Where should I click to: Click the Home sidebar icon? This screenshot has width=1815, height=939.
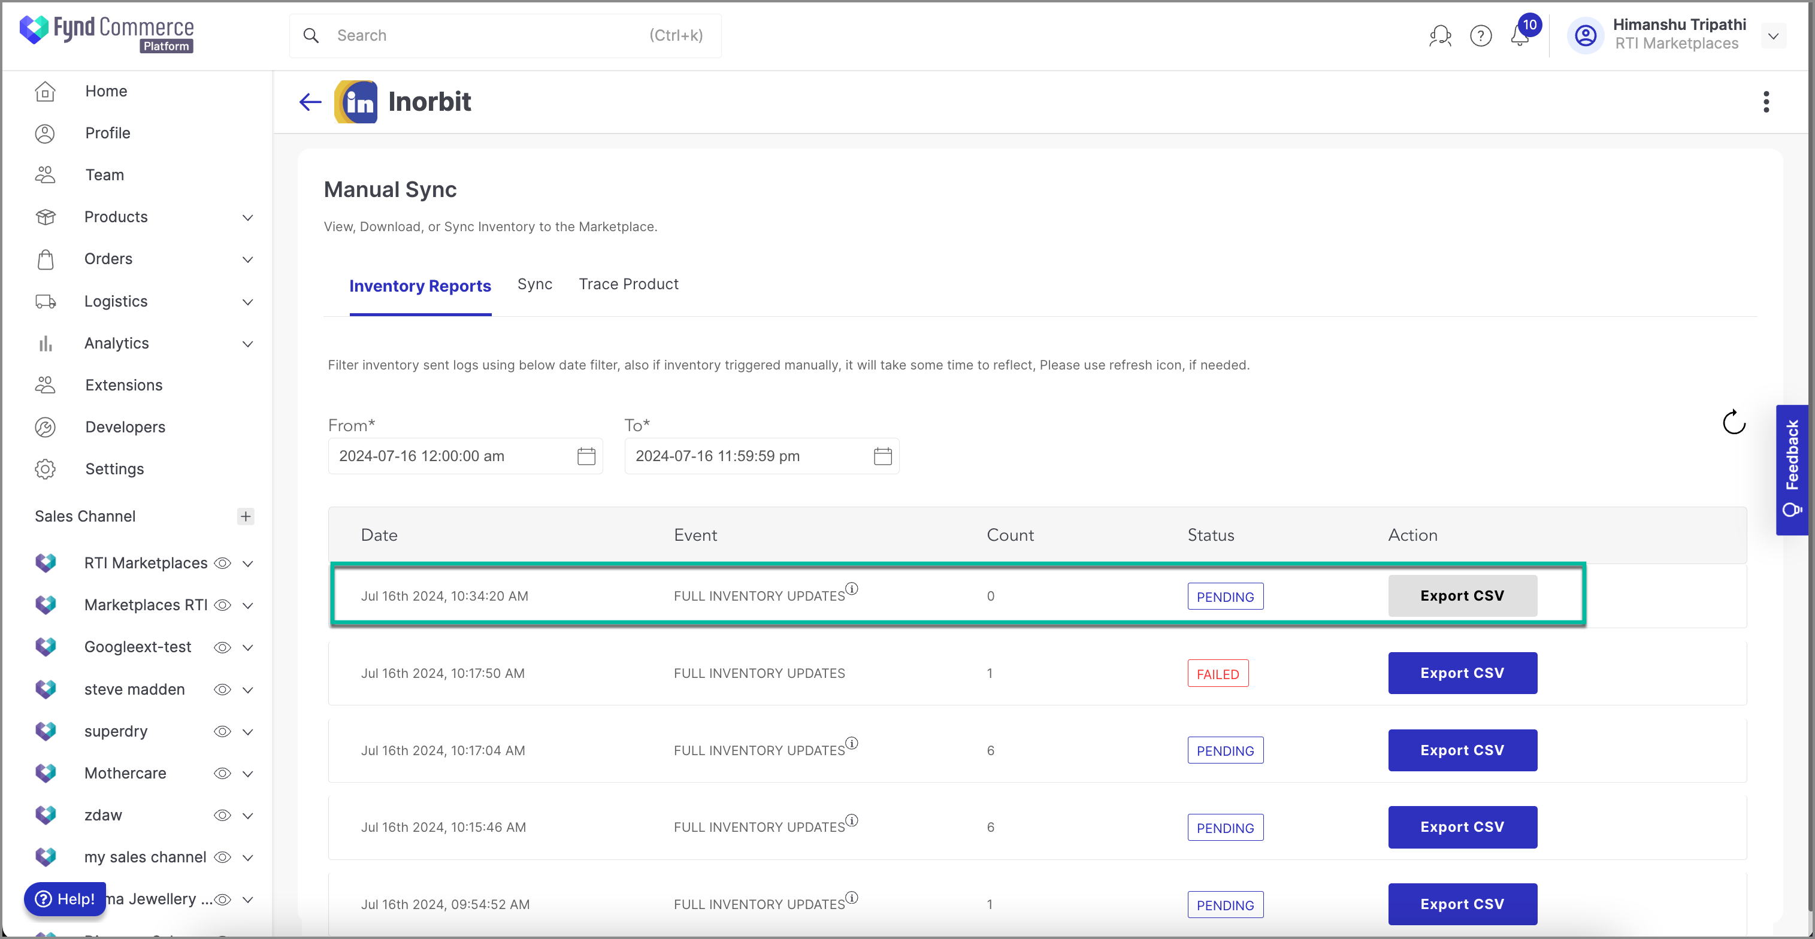(45, 91)
